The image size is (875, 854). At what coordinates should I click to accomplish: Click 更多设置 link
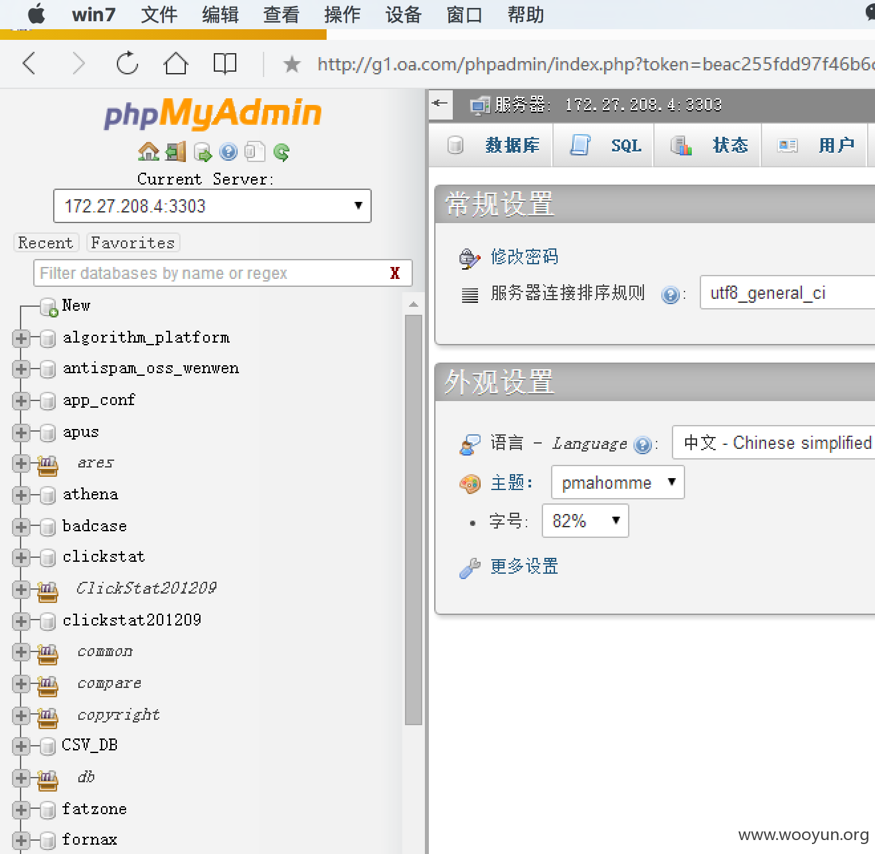524,566
